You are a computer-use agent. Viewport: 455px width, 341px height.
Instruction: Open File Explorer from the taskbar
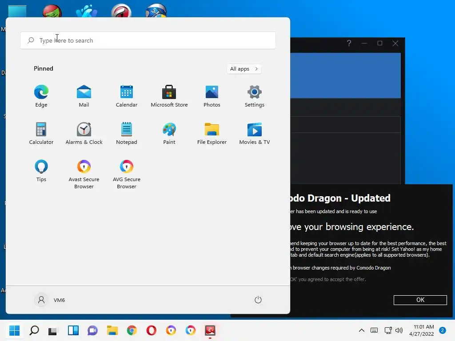pyautogui.click(x=112, y=330)
